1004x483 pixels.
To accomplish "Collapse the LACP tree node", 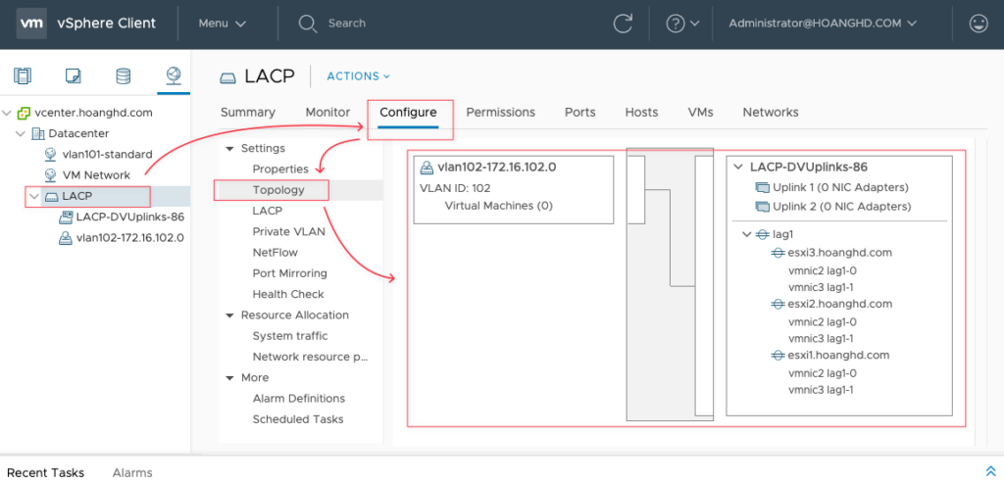I will (34, 196).
